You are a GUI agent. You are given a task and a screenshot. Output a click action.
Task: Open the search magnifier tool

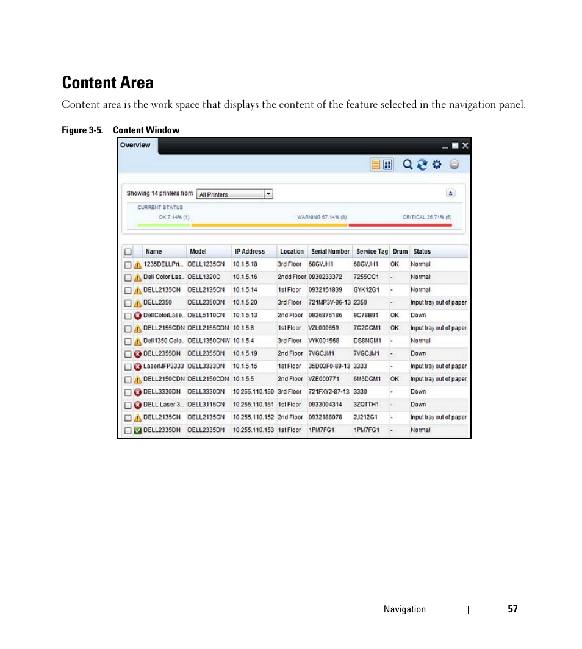pyautogui.click(x=408, y=165)
